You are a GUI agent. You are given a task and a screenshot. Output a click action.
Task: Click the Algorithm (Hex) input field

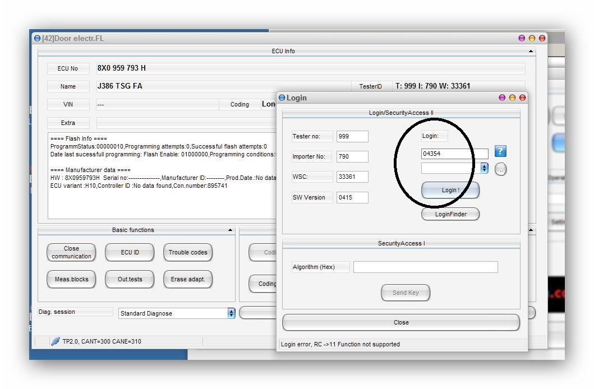click(425, 267)
